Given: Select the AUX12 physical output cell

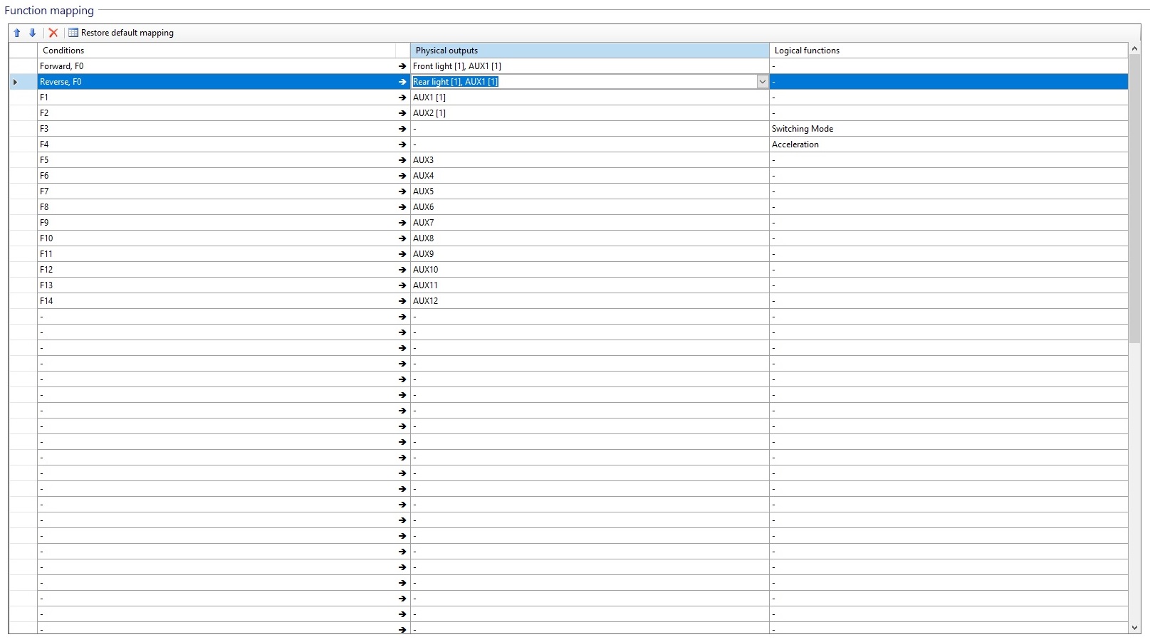Looking at the screenshot, I should (589, 301).
